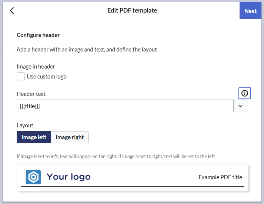Switch layout to Image right
This screenshot has height=204, width=264.
tap(70, 137)
